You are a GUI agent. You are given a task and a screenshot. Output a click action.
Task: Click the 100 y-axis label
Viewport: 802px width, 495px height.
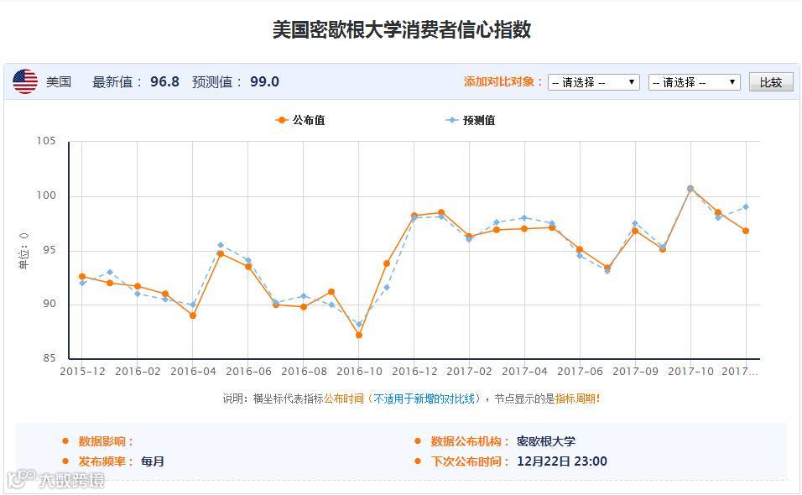click(46, 195)
